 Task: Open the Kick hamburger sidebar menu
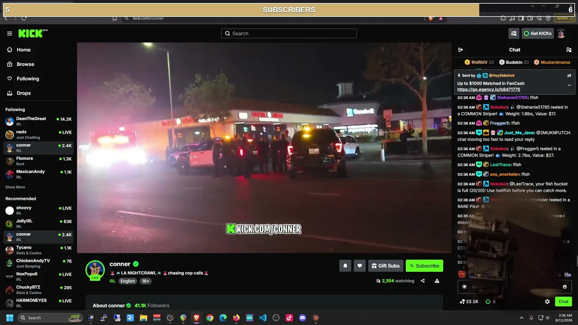[x=9, y=33]
